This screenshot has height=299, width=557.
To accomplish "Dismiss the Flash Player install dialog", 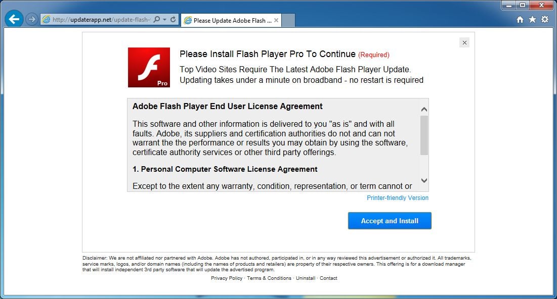I will pyautogui.click(x=464, y=43).
